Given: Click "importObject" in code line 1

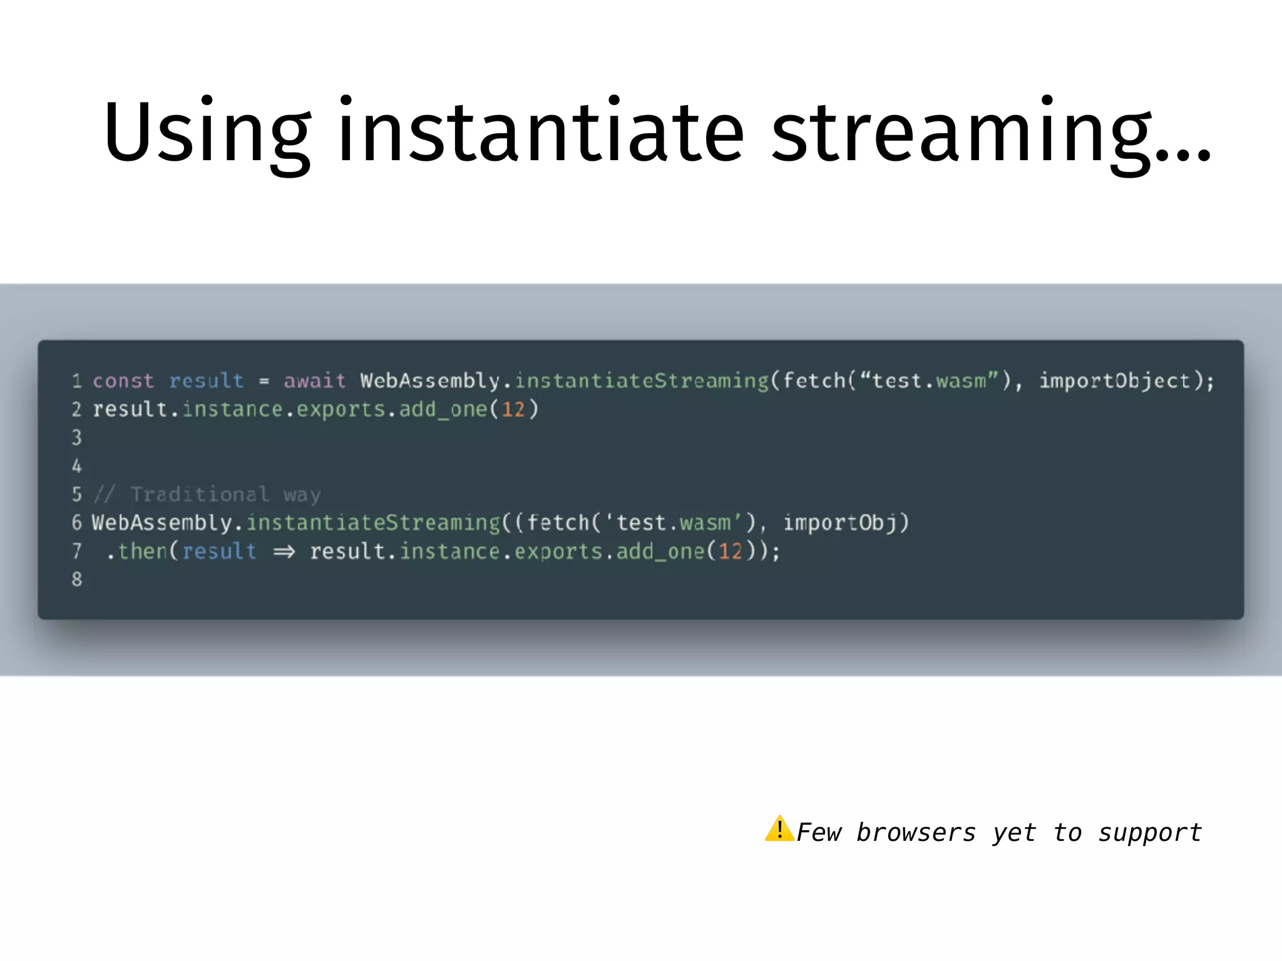Looking at the screenshot, I should 1115,380.
